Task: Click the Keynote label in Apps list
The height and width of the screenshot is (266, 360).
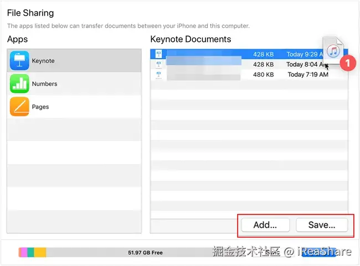Action: (43, 61)
